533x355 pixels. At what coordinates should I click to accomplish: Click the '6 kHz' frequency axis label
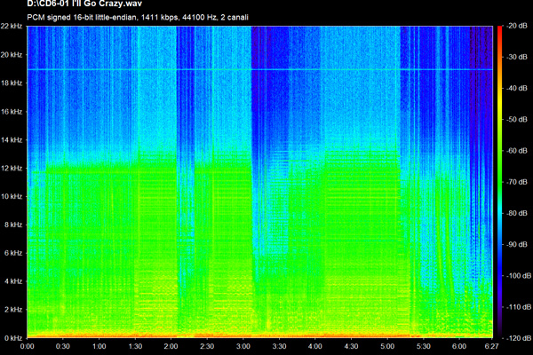[x=13, y=253]
